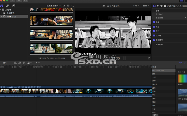This screenshot has height=116, width=187.
Task: Open the video inspector tab icon
Action: (x=154, y=6)
